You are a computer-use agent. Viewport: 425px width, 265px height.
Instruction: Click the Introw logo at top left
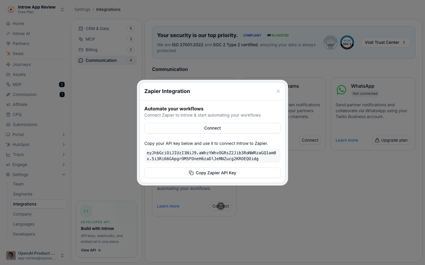pyautogui.click(x=11, y=9)
